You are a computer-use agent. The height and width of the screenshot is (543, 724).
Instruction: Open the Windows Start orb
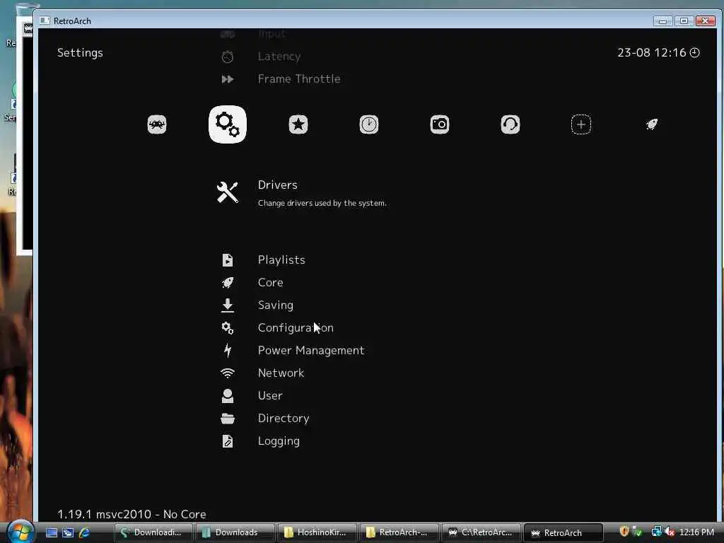21,532
